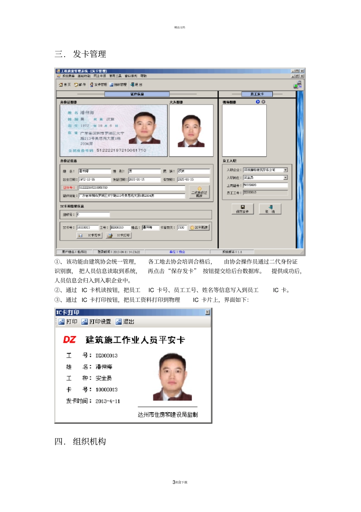This screenshot has height=512, width=361.
Task: Open the 基础功能 menu
Action: click(x=84, y=76)
